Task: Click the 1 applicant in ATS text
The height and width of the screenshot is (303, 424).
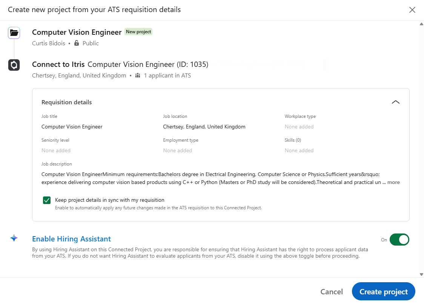Action: tap(167, 76)
